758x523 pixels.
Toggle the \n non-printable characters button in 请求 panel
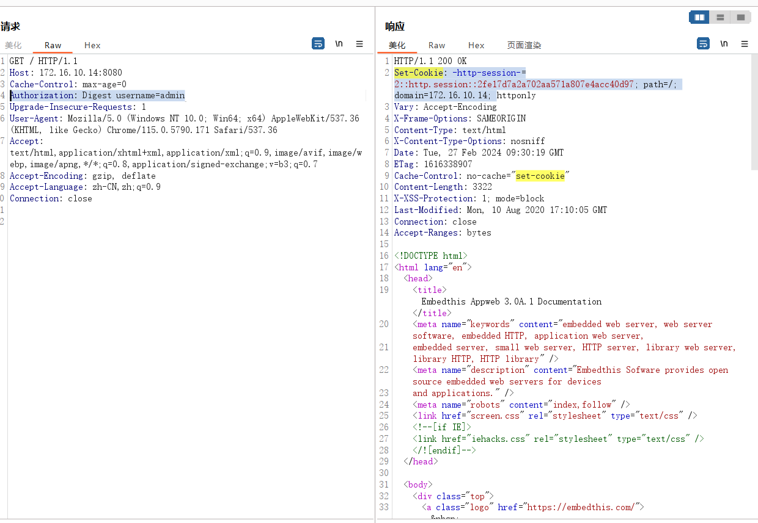[339, 44]
